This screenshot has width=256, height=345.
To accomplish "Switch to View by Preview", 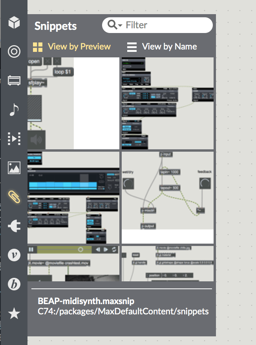I will (x=72, y=47).
